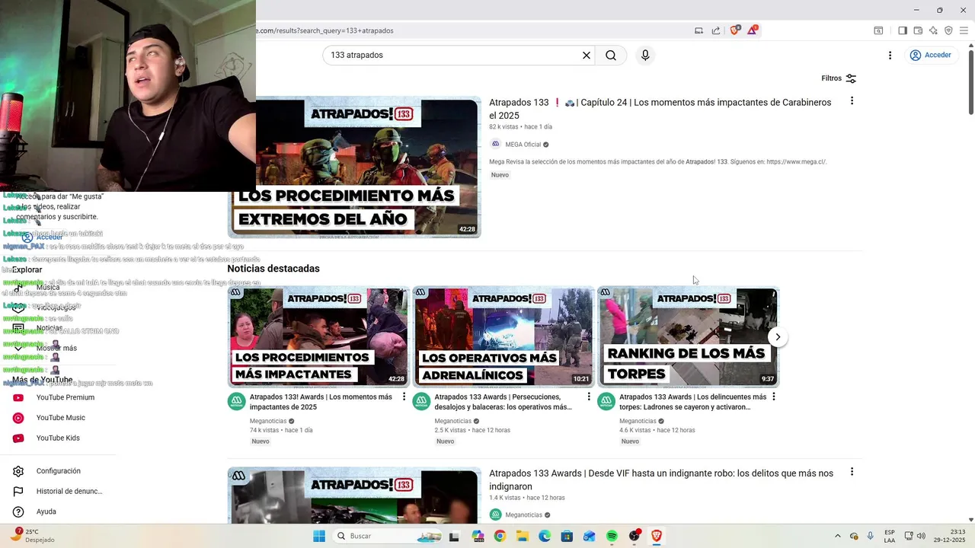Viewport: 975px width, 548px height.
Task: Show next Noticias destacadas with arrow
Action: click(778, 337)
